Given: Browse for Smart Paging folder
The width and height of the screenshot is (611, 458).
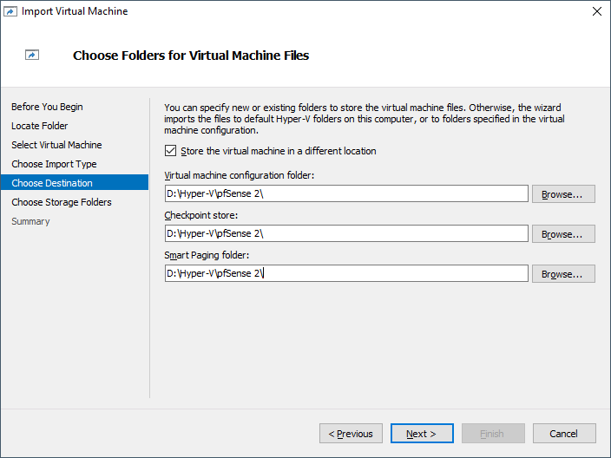Looking at the screenshot, I should 563,274.
